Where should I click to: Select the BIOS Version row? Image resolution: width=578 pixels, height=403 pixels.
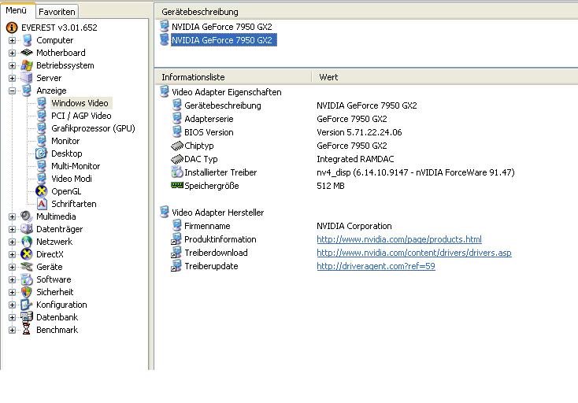pyautogui.click(x=209, y=132)
